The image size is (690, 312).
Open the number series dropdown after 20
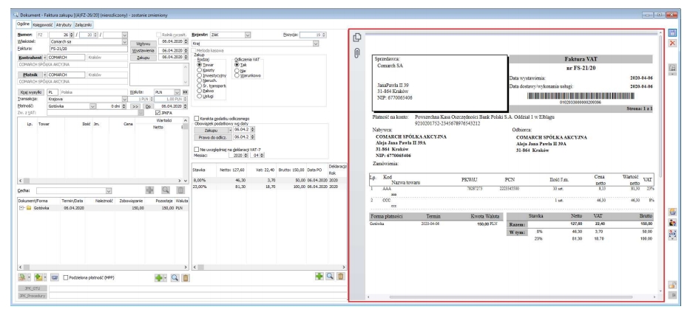(x=124, y=35)
